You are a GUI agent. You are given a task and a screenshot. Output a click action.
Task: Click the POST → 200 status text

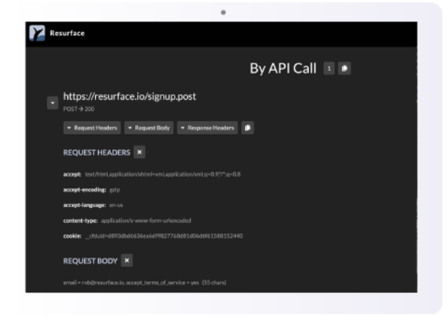(79, 109)
